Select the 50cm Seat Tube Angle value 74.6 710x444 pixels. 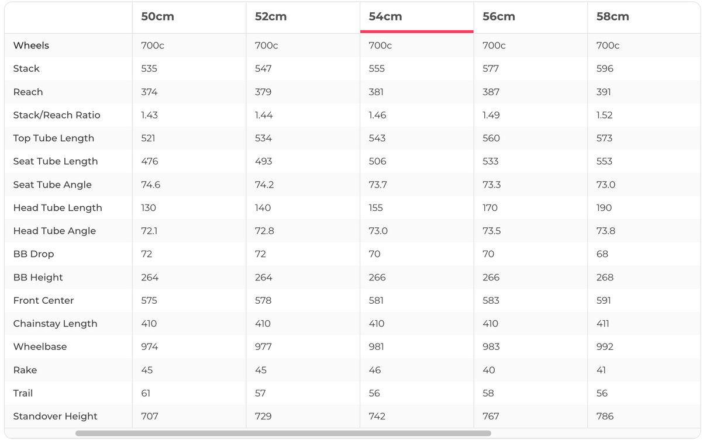click(150, 185)
